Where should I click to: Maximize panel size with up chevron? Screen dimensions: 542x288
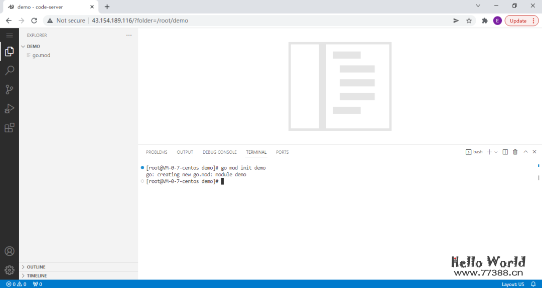[525, 152]
